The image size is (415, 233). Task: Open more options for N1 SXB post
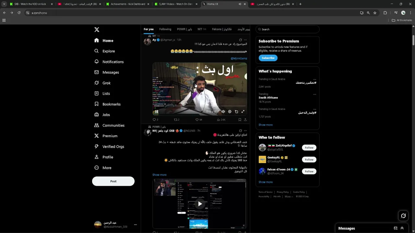[245, 131]
